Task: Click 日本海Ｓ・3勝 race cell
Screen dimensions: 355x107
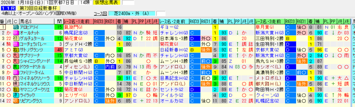Action: tap(174, 38)
